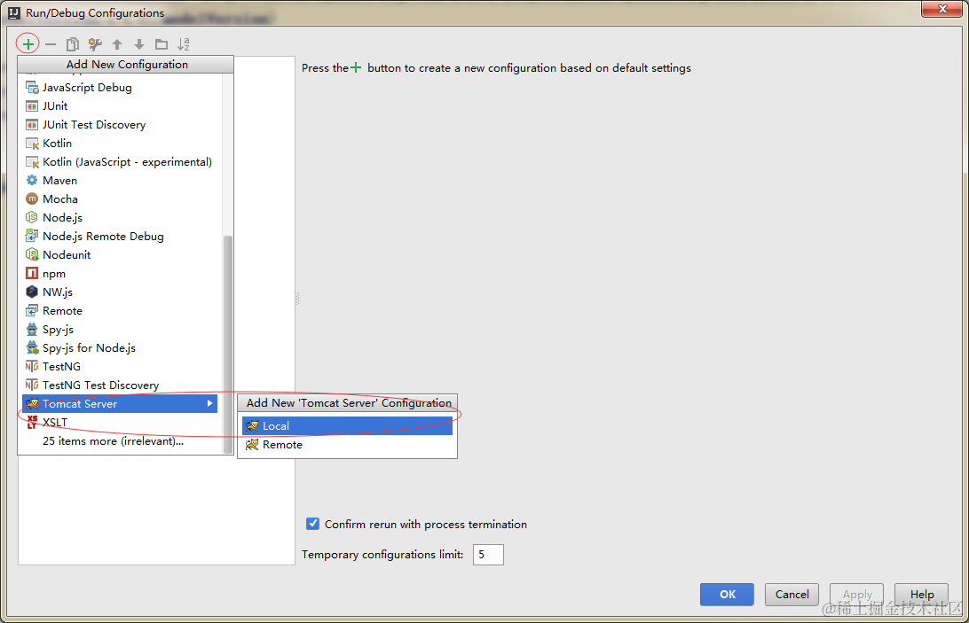Click the Tomcat icon beside Local
969x623 pixels.
tap(252, 426)
